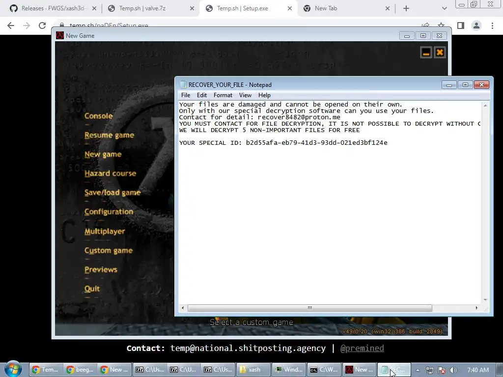This screenshot has height=377, width=503.
Task: Expand the Chrome tab search dropdown
Action: (x=444, y=8)
